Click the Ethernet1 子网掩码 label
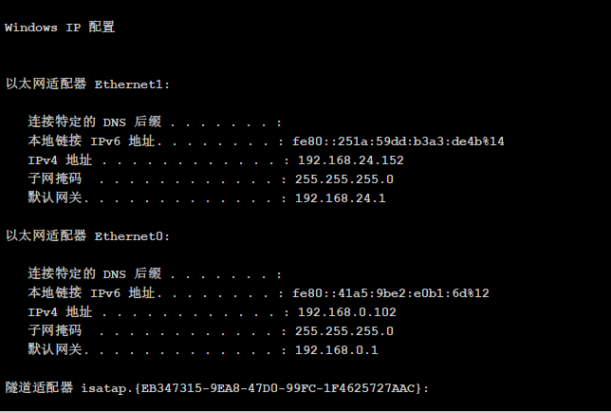 coord(55,178)
